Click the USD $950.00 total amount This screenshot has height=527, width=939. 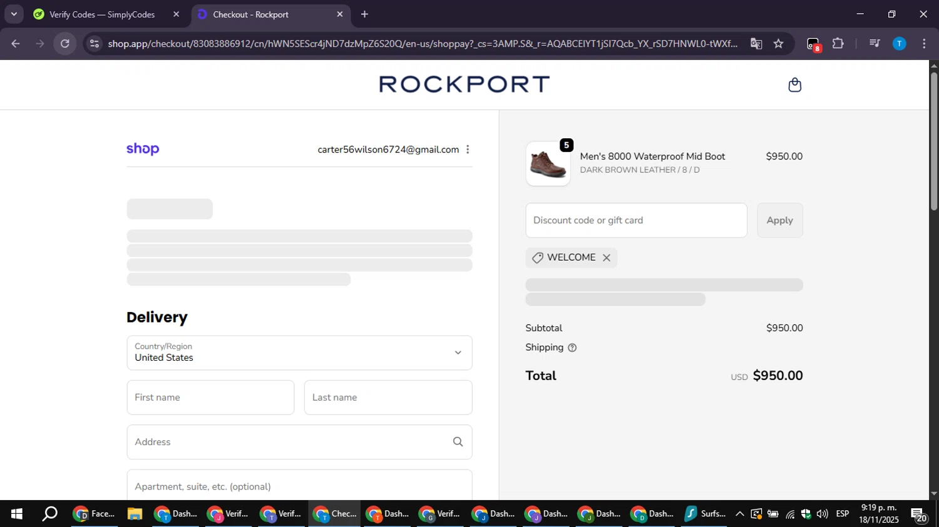(x=767, y=376)
